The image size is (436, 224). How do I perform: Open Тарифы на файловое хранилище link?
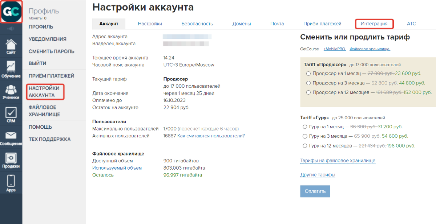click(338, 161)
